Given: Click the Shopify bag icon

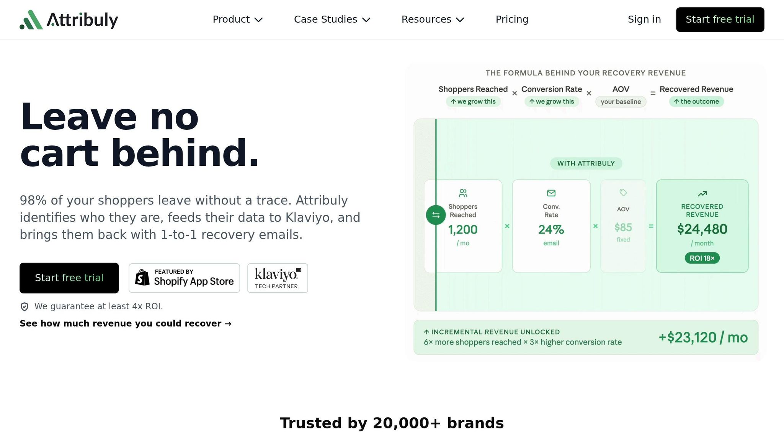Looking at the screenshot, I should pyautogui.click(x=142, y=278).
